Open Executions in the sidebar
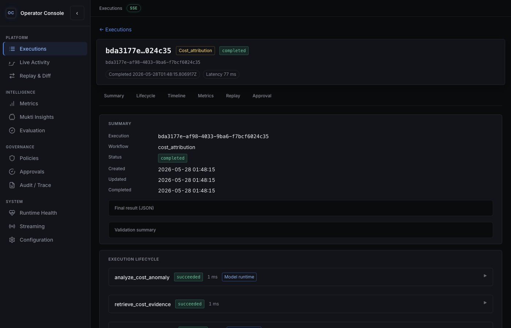 pos(45,49)
